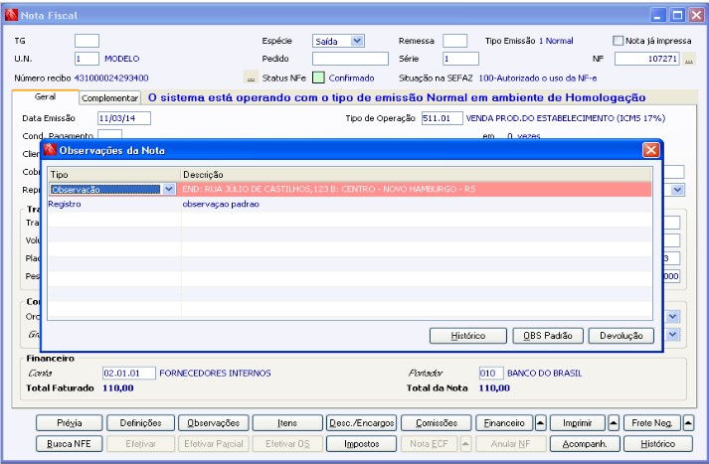The image size is (709, 464).
Task: Select the Registro row type cell
Action: click(x=114, y=204)
